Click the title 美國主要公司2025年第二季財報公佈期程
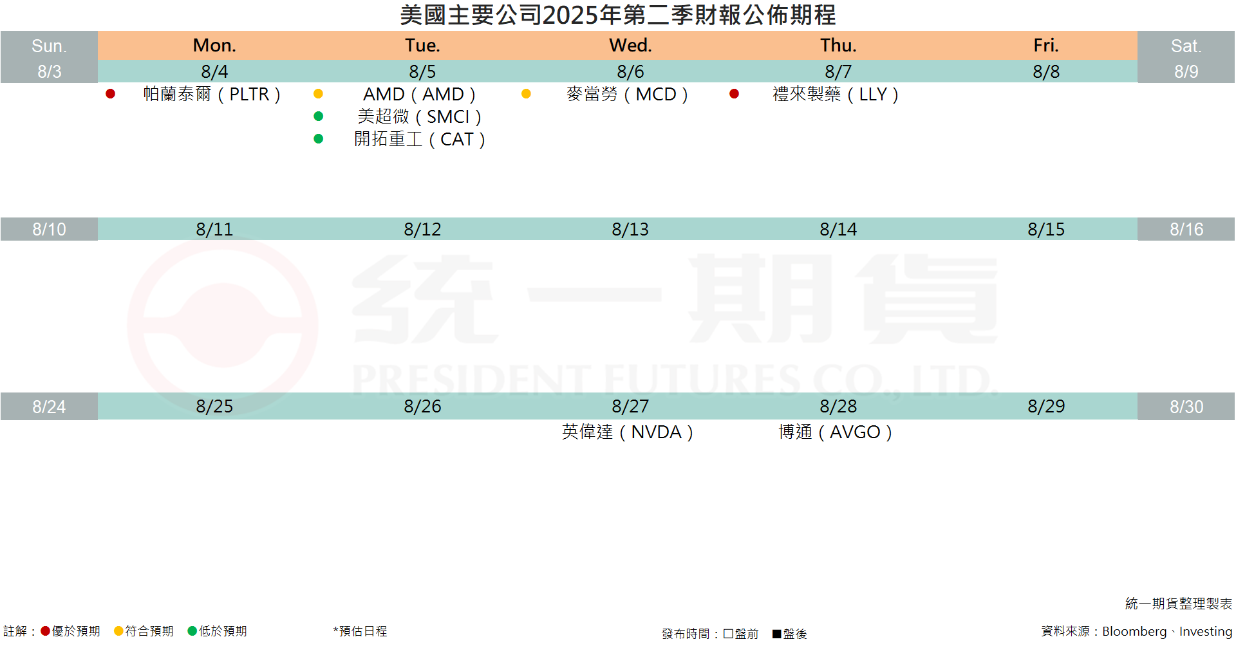Image resolution: width=1236 pixels, height=646 pixels. 618,15
